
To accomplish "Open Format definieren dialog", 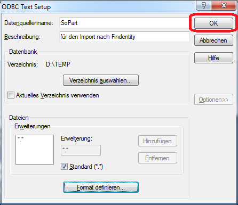I will [101, 187].
